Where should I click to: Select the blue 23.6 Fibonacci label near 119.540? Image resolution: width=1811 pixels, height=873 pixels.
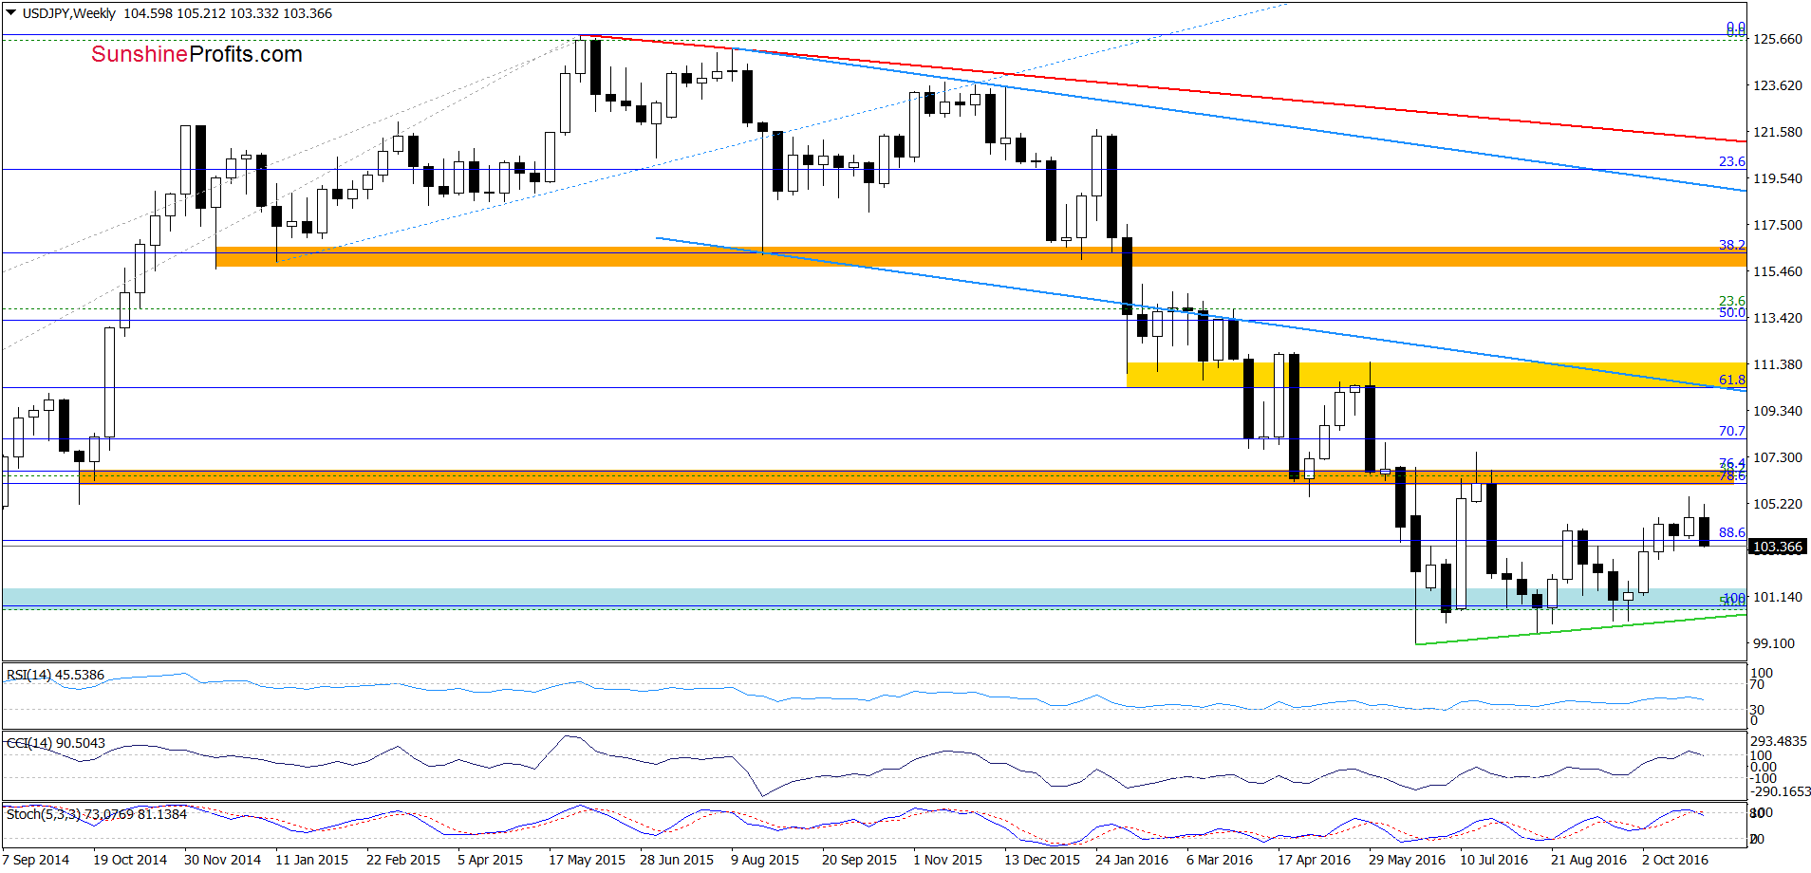[1732, 161]
